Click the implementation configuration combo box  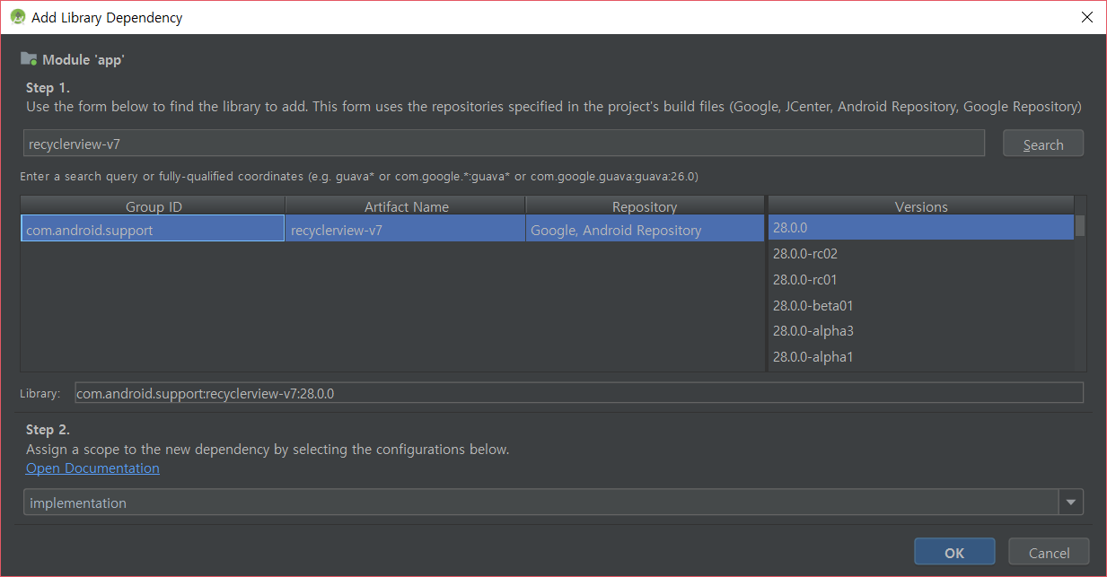[553, 503]
